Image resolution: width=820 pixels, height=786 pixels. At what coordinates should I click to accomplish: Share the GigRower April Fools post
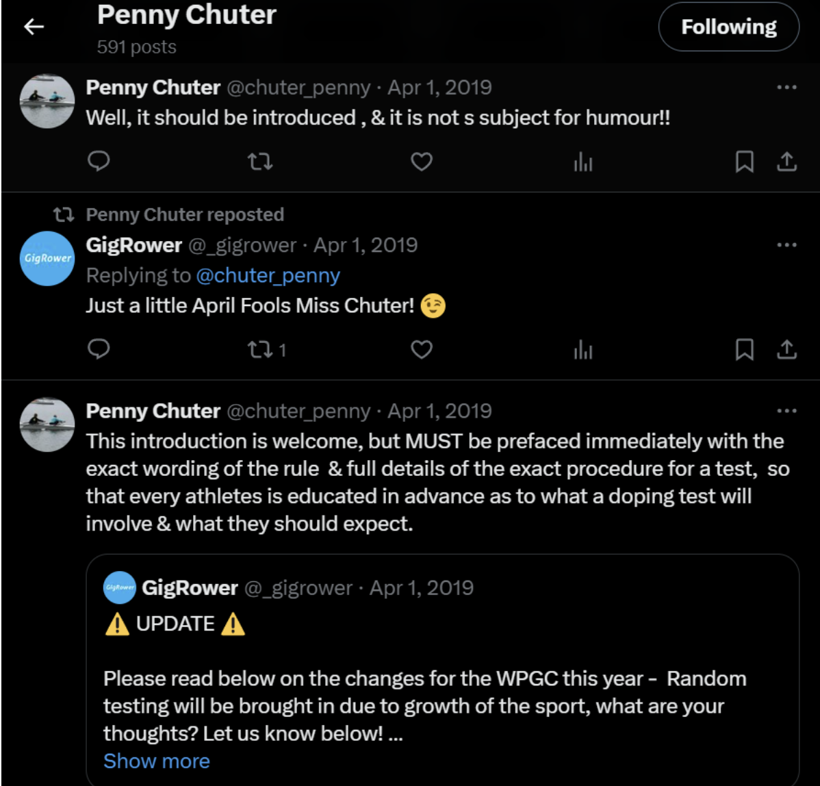pos(786,349)
